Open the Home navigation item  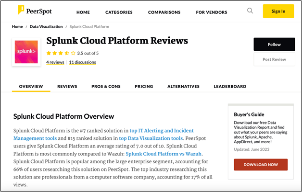coord(83,12)
